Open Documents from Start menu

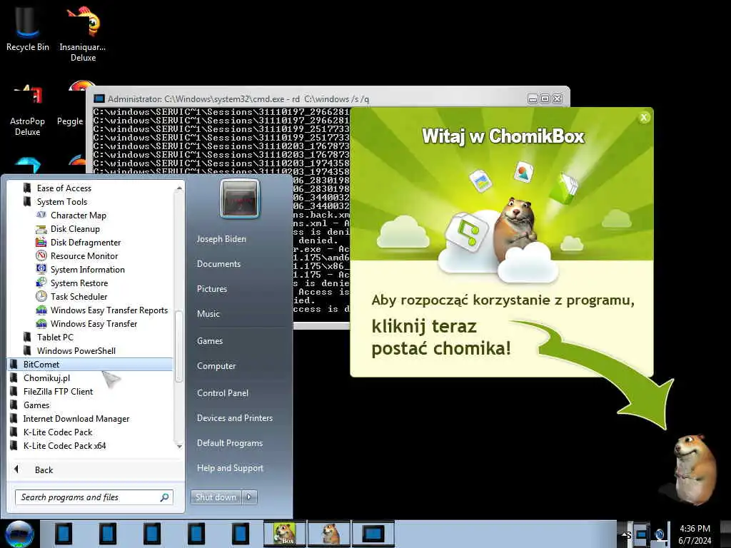point(218,264)
